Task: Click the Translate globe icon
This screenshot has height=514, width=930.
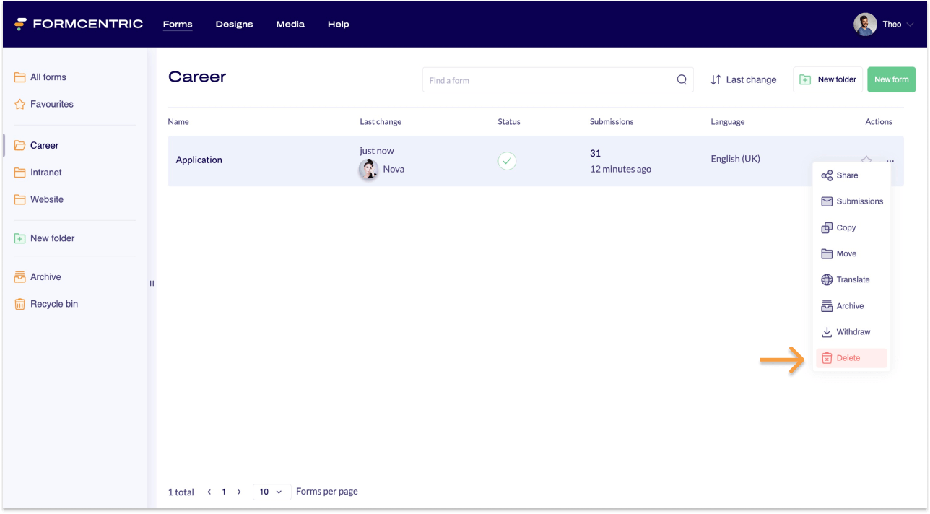Action: pyautogui.click(x=827, y=279)
